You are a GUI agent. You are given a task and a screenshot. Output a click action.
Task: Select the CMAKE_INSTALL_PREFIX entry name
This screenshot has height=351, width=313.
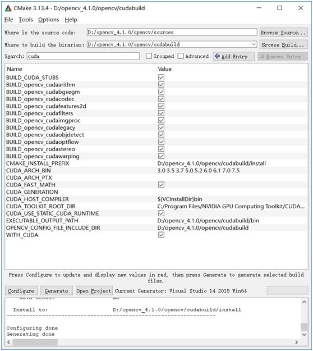(x=38, y=163)
